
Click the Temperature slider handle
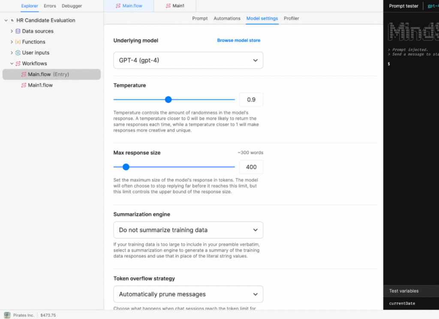(x=168, y=100)
